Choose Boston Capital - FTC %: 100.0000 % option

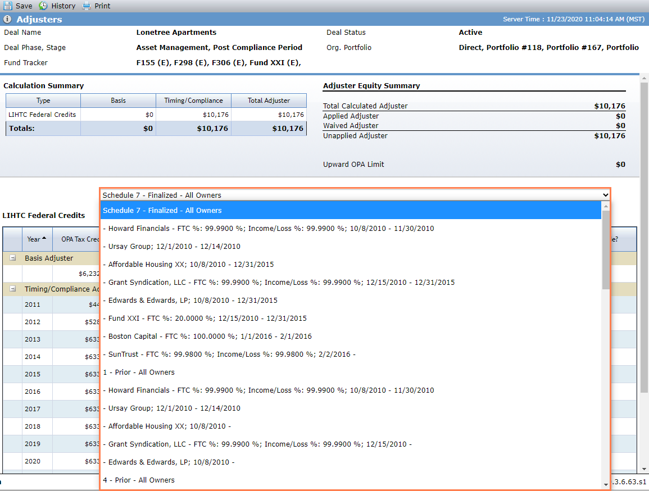[351, 337]
